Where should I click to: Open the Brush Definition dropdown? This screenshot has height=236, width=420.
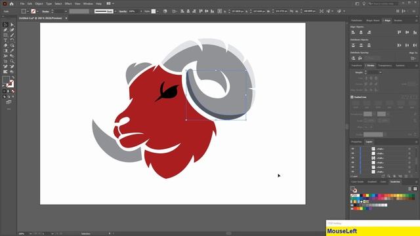coord(115,11)
